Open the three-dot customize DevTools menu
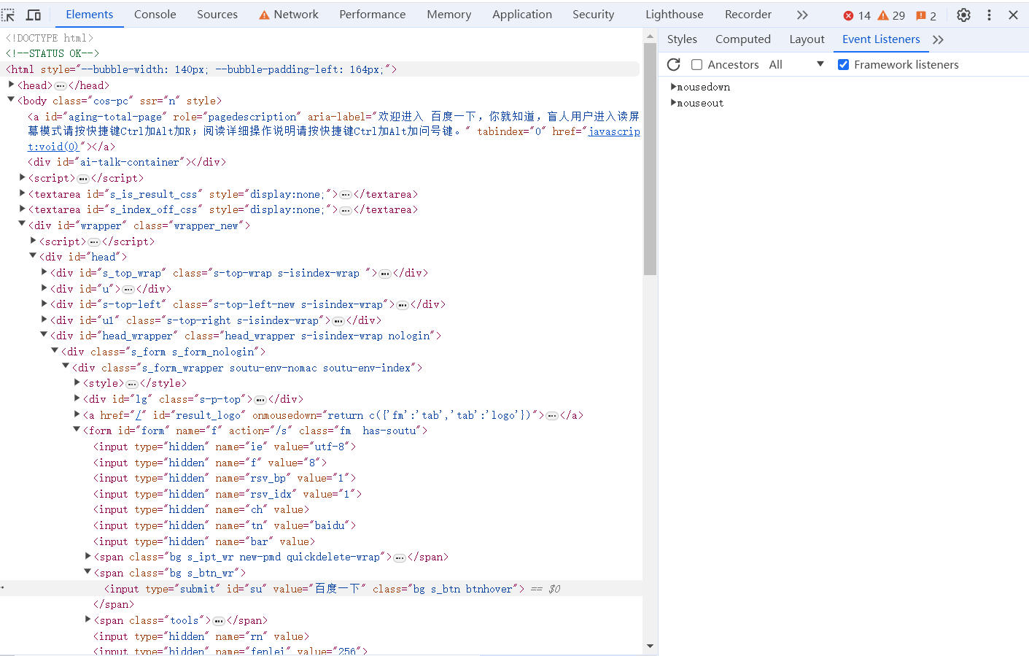1029x656 pixels. pos(989,15)
